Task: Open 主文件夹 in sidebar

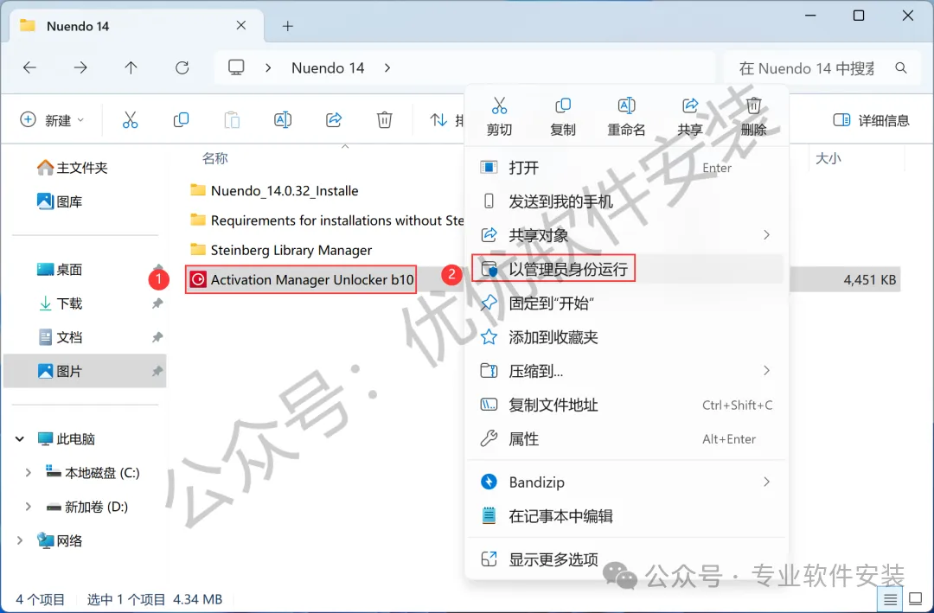Action: click(72, 168)
